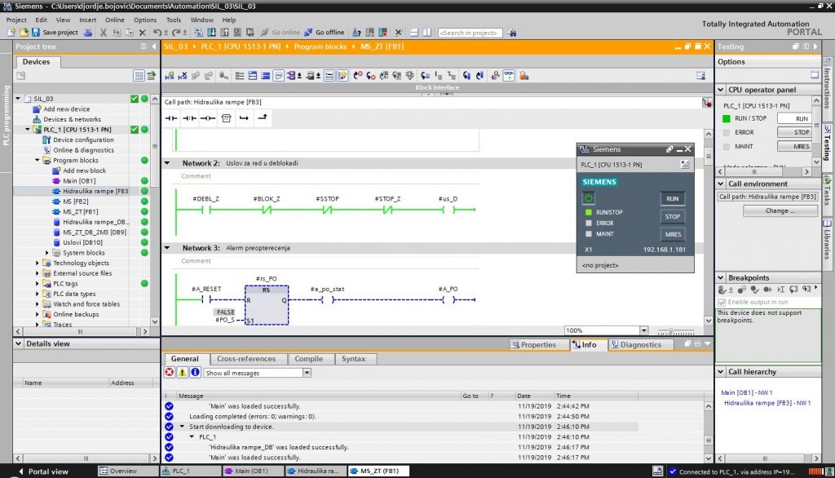Switch to the Cross-references tab

pos(246,359)
